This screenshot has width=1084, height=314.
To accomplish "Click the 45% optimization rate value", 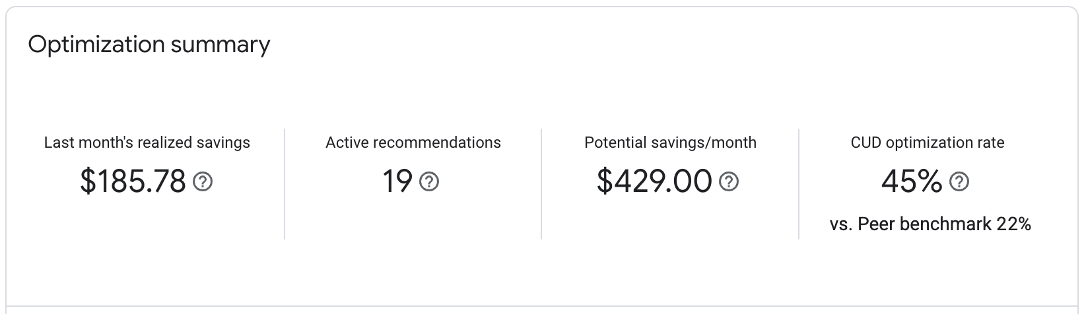I will (x=911, y=182).
